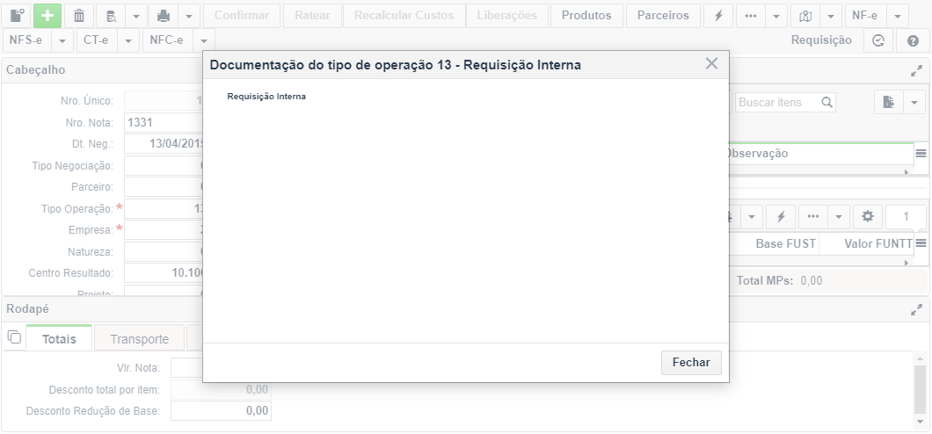
Task: Delete record with the trash icon
Action: coord(79,16)
